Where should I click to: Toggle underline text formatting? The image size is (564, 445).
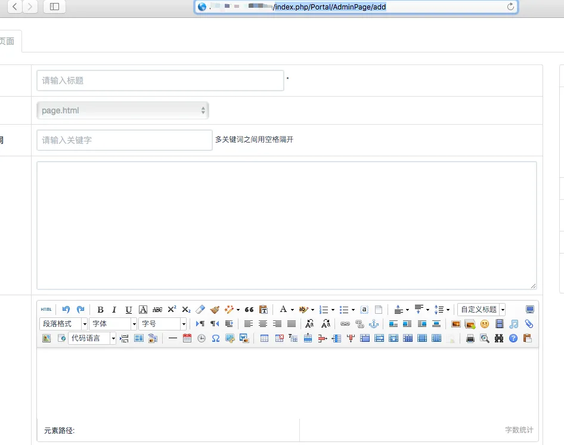(x=129, y=310)
